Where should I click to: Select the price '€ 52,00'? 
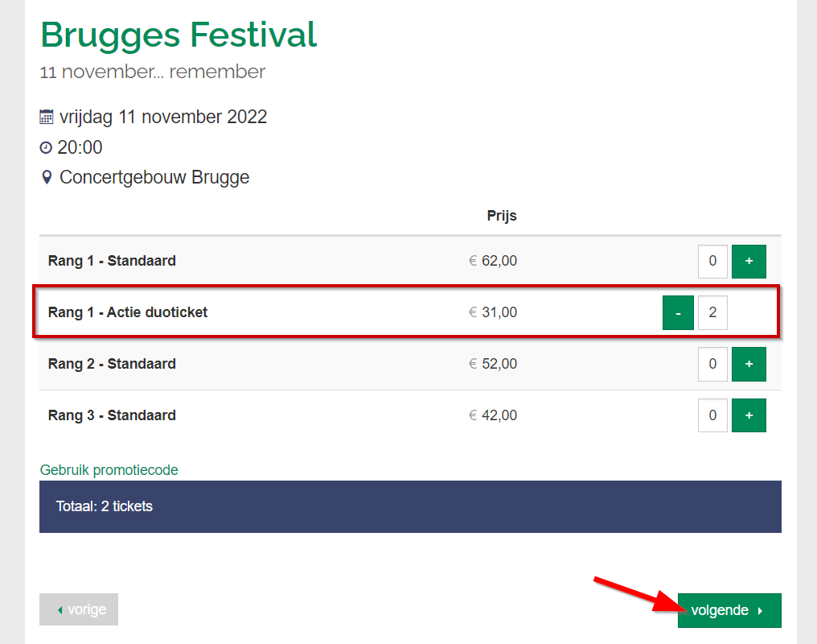tap(493, 363)
